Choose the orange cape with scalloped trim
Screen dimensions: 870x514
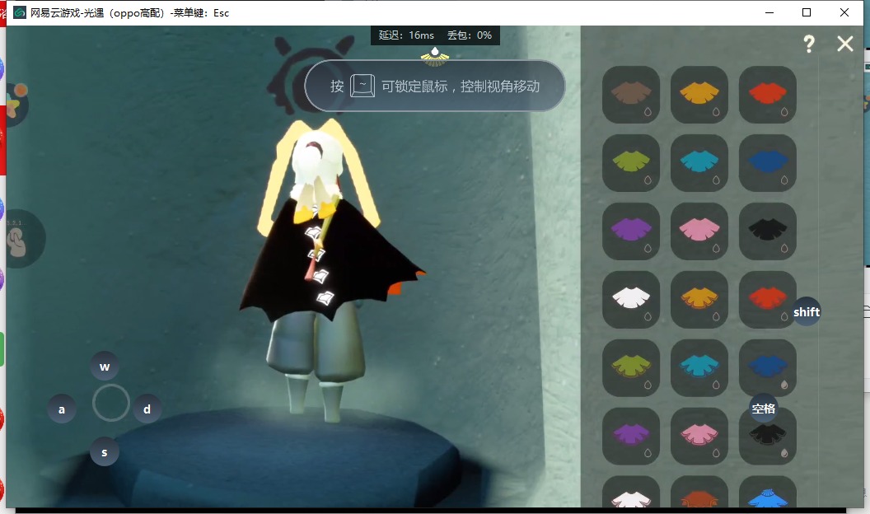point(699,299)
